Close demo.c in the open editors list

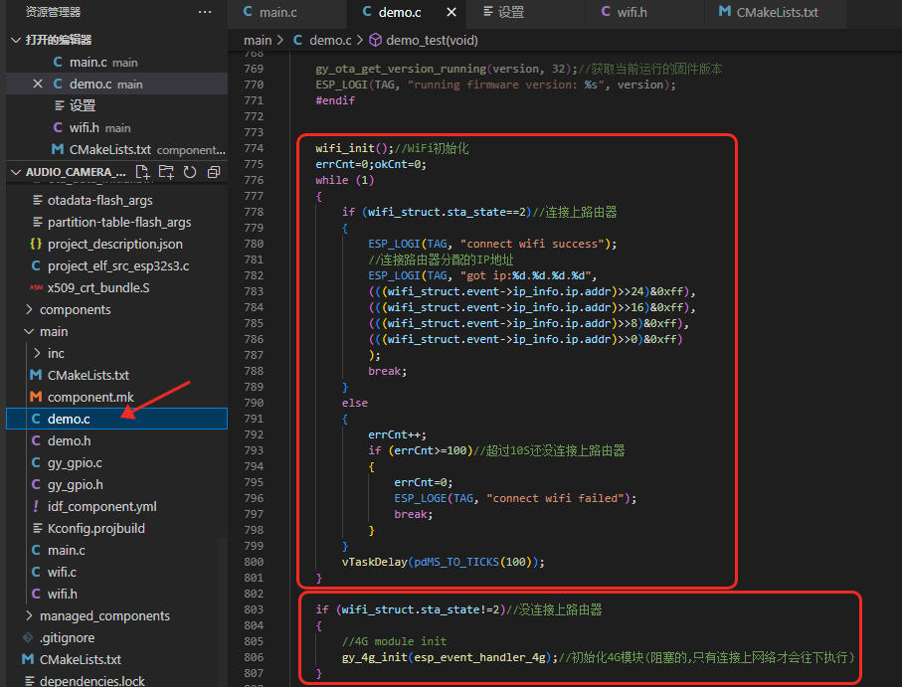pos(38,84)
